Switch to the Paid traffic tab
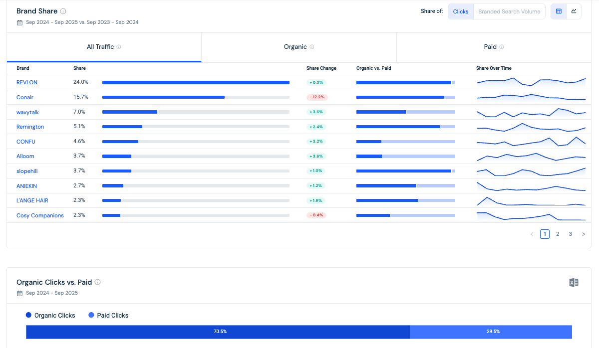The image size is (599, 348). 490,46
